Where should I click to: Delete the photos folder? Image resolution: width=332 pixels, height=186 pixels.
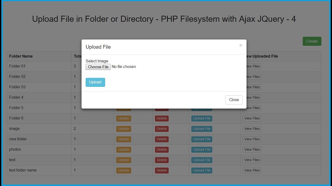click(x=162, y=150)
